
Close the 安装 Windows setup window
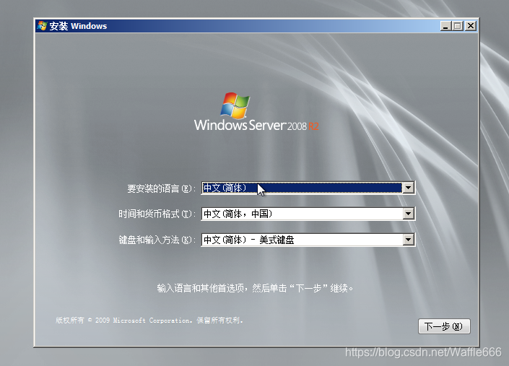pos(470,26)
